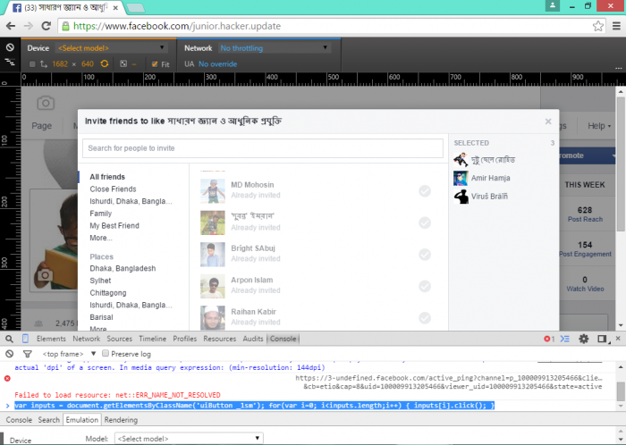Click the device pixel ratio icon
The width and height of the screenshot is (626, 445).
123,63
